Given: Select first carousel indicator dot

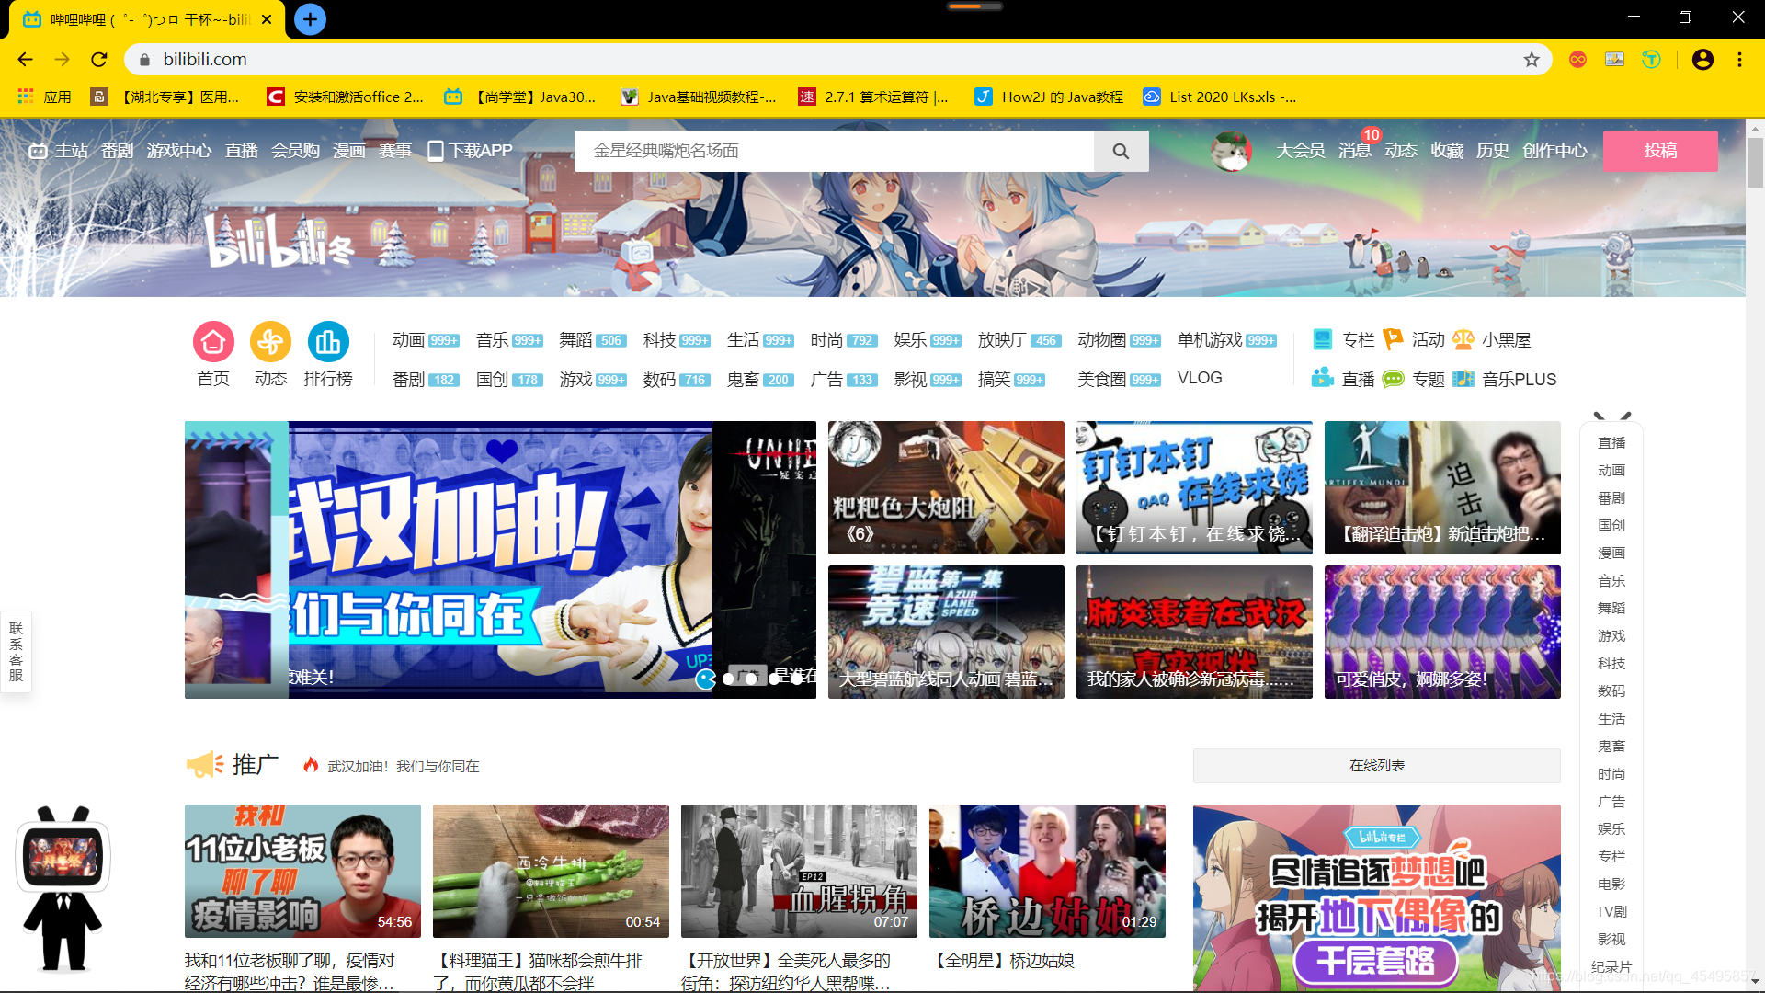Looking at the screenshot, I should pos(706,679).
